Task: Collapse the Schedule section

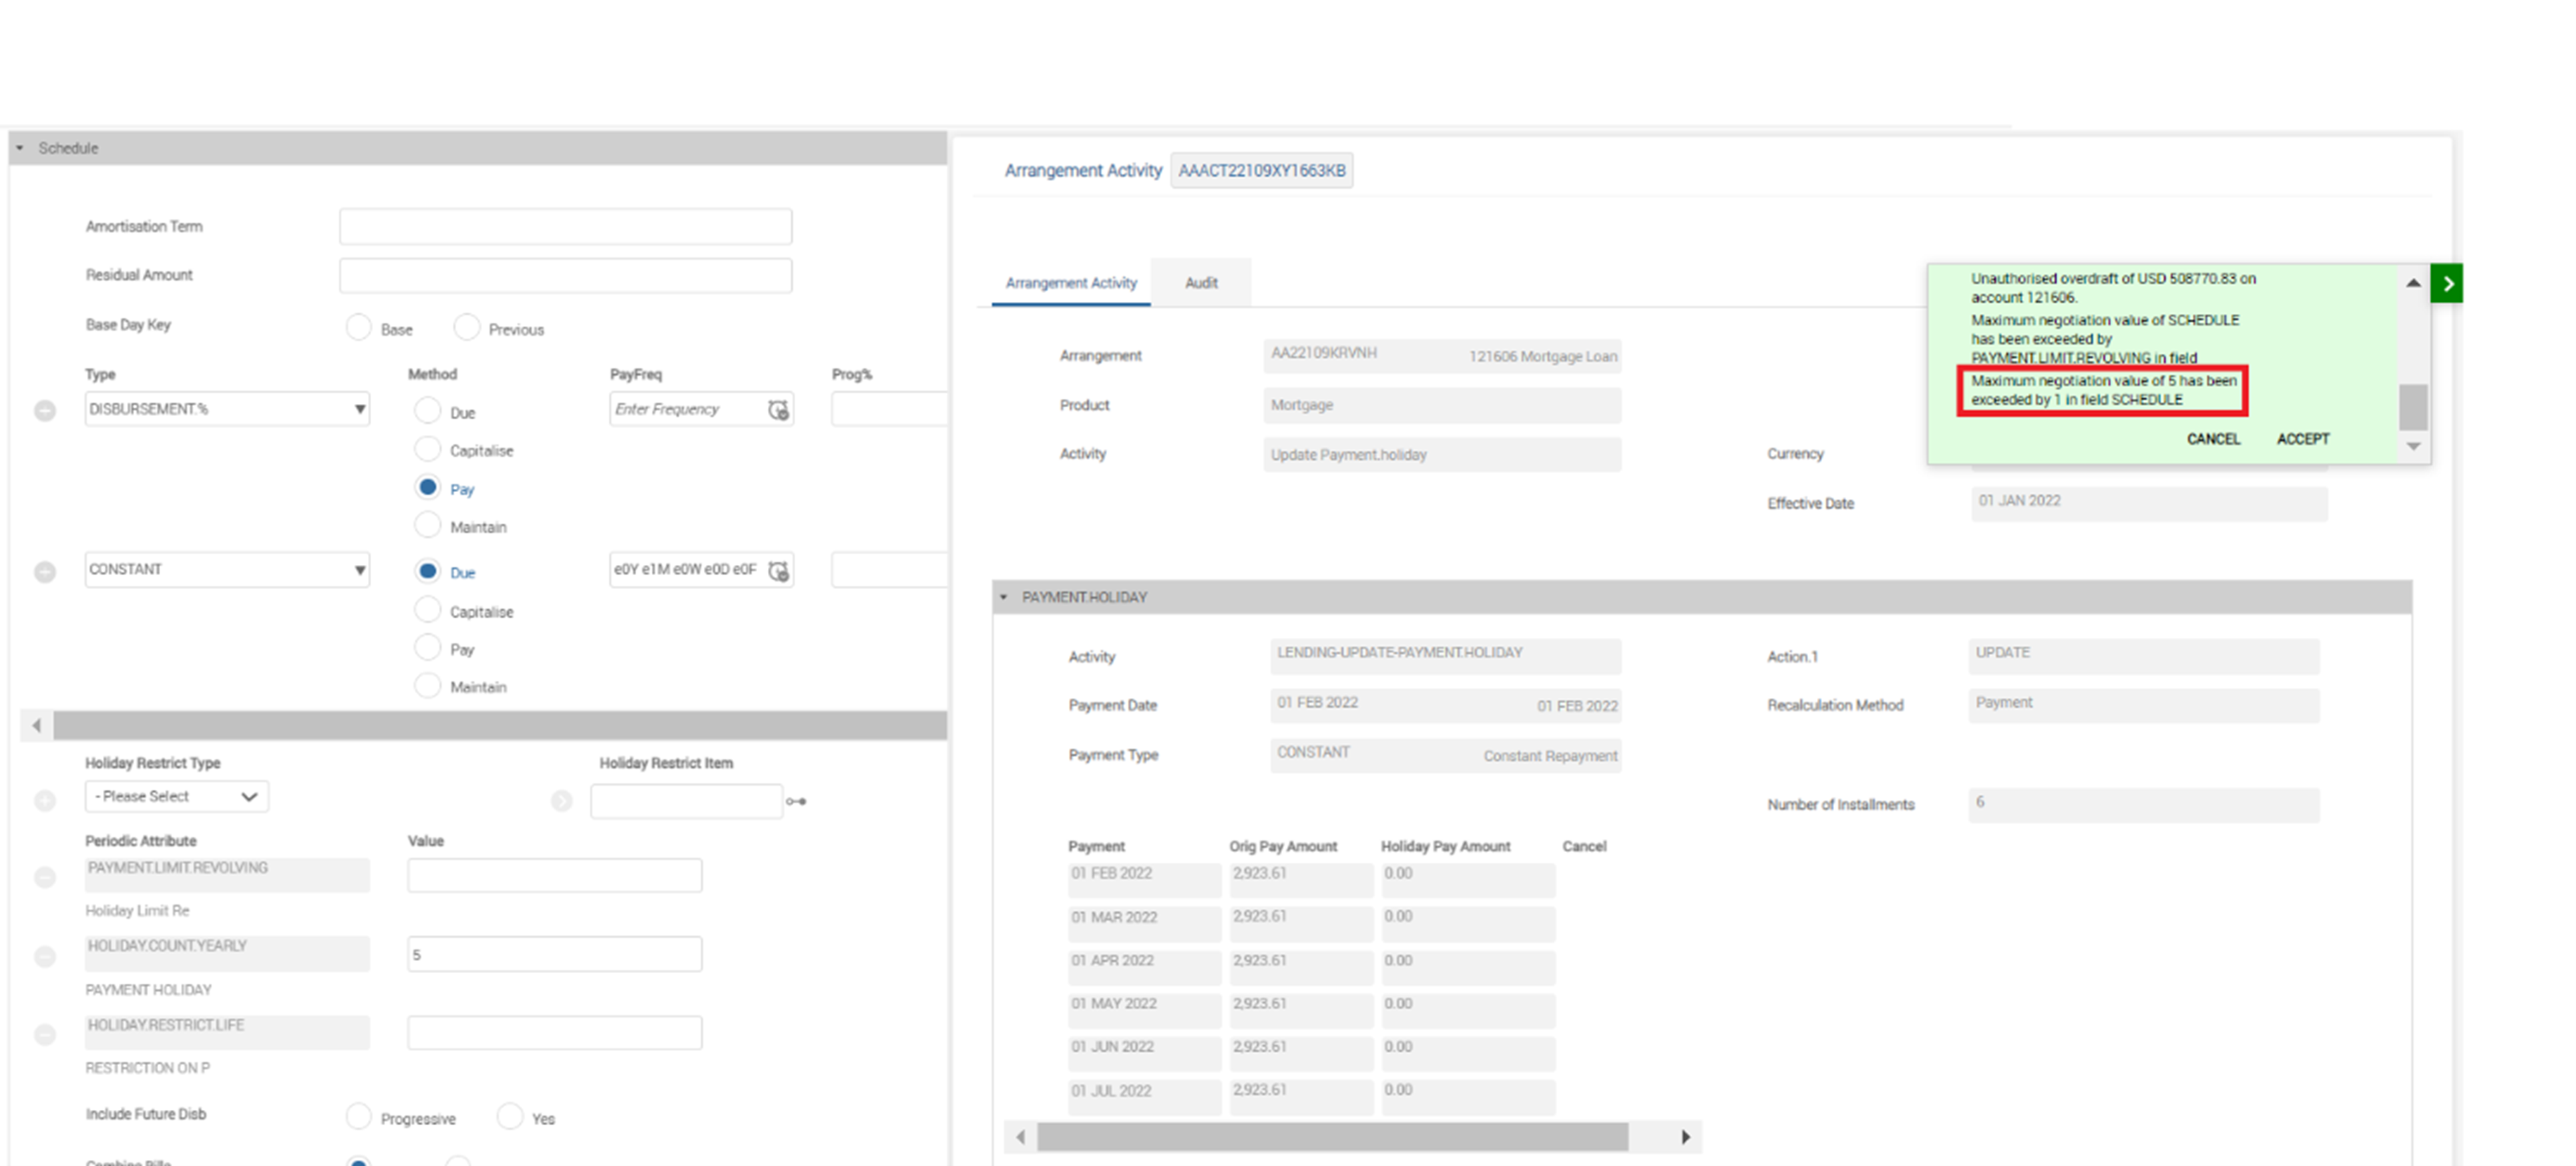Action: [x=19, y=148]
